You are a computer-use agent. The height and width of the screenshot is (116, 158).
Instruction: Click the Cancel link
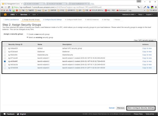(112, 108)
